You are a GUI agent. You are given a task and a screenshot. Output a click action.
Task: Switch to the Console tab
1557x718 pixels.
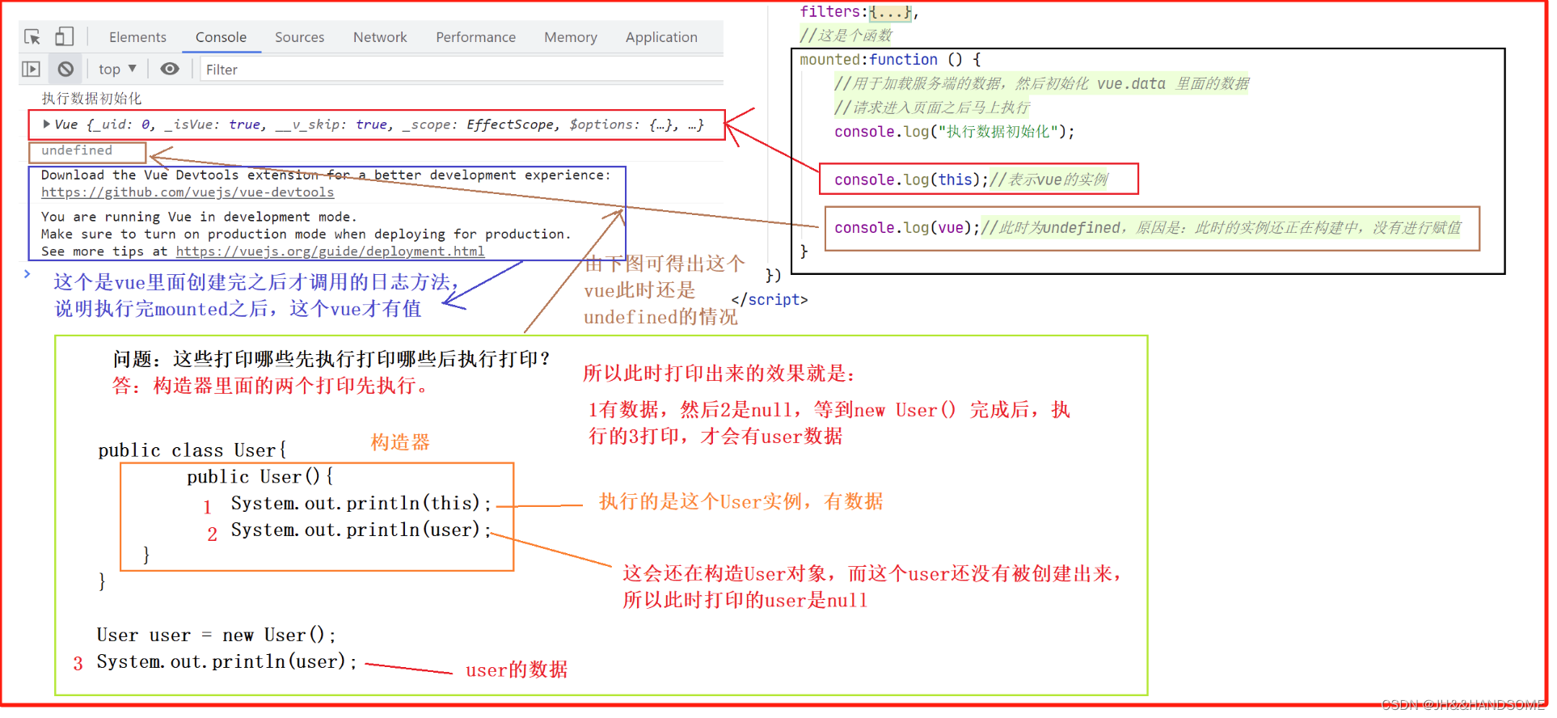[221, 37]
